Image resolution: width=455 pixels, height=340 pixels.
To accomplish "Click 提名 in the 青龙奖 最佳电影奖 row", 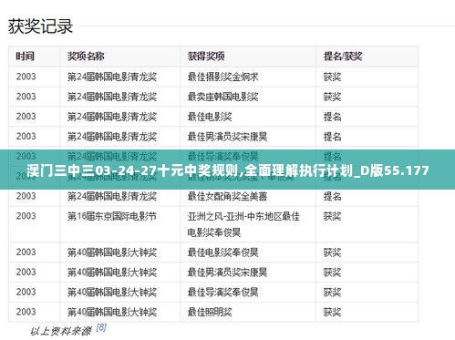I will click(x=332, y=117).
